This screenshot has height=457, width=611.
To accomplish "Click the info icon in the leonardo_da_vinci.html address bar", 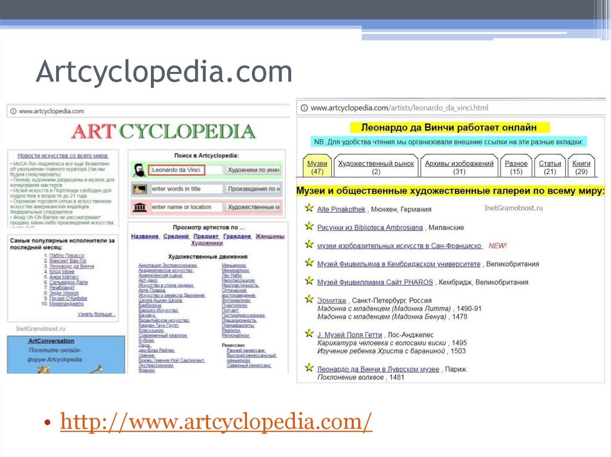I will pos(304,108).
